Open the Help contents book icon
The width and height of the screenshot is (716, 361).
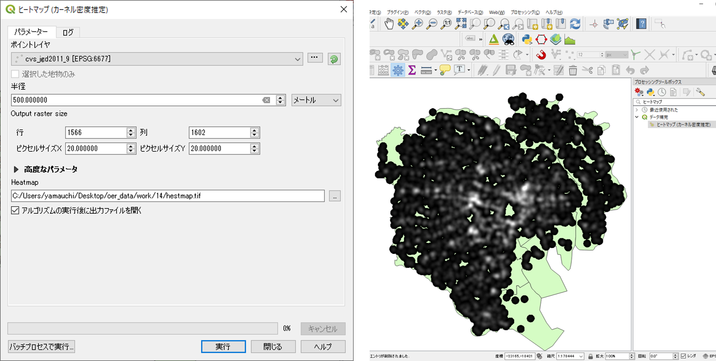coord(641,24)
